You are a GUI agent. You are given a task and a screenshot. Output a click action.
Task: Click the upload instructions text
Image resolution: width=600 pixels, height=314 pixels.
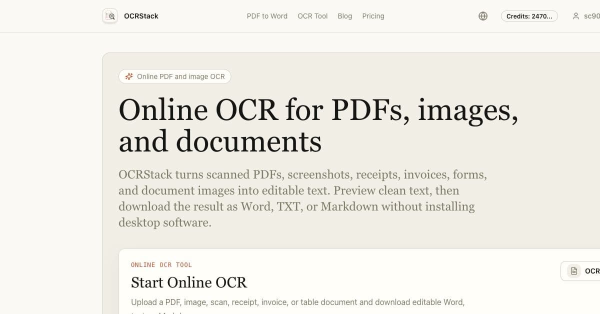tap(298, 306)
